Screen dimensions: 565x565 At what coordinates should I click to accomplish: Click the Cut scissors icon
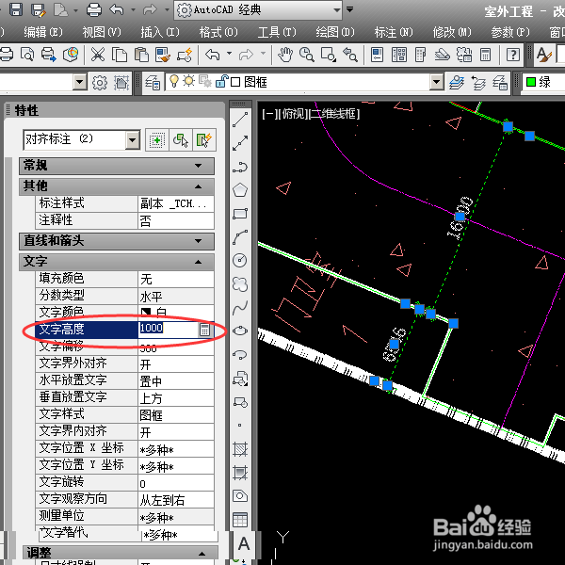(x=97, y=55)
